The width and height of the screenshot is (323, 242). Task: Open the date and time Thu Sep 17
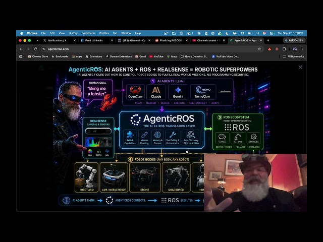point(290,33)
